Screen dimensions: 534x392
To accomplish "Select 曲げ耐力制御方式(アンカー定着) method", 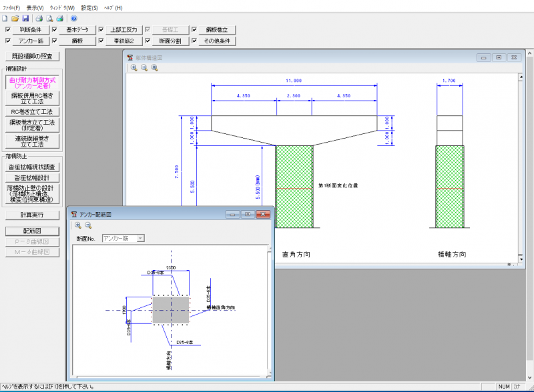I will [x=32, y=83].
